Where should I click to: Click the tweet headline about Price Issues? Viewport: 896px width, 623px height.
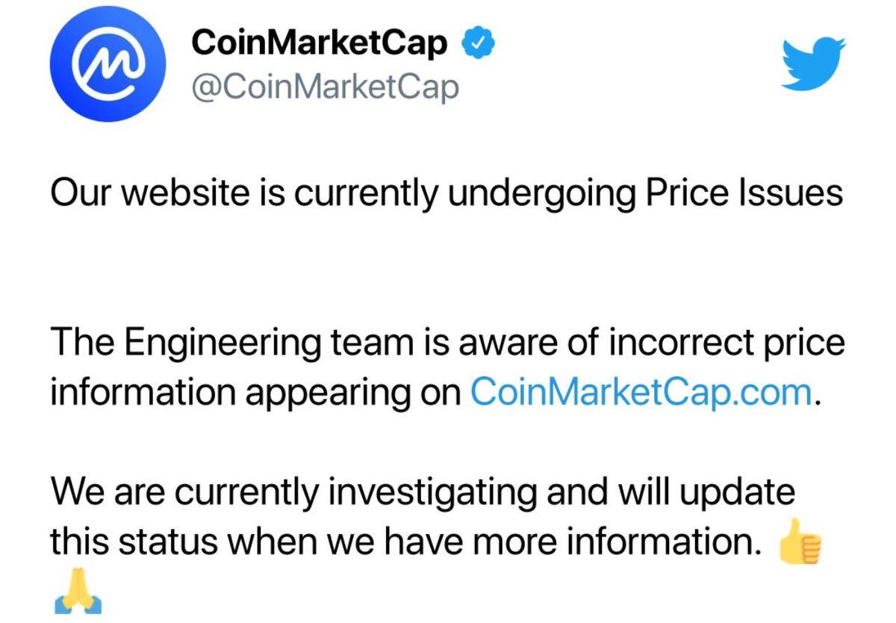point(448,191)
